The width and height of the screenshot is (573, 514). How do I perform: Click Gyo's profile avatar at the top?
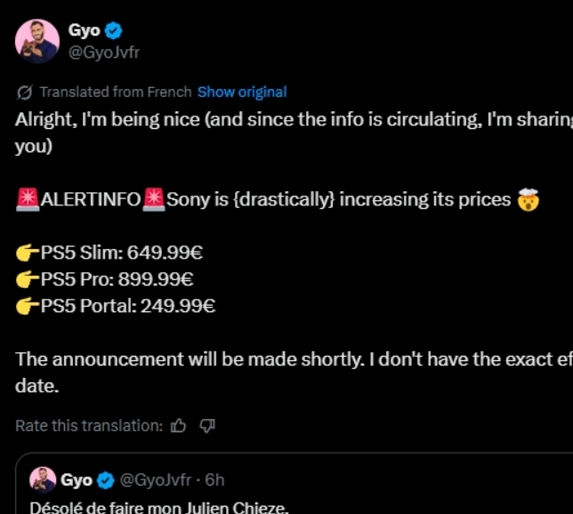coord(37,41)
